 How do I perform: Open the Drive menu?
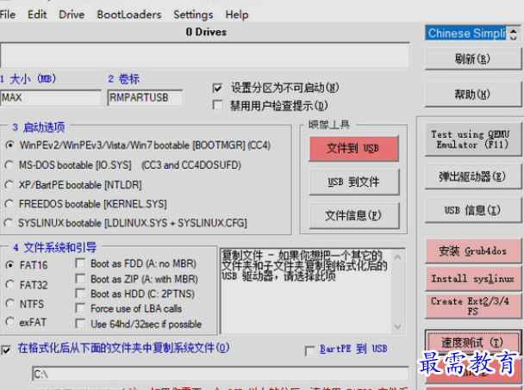coord(72,15)
